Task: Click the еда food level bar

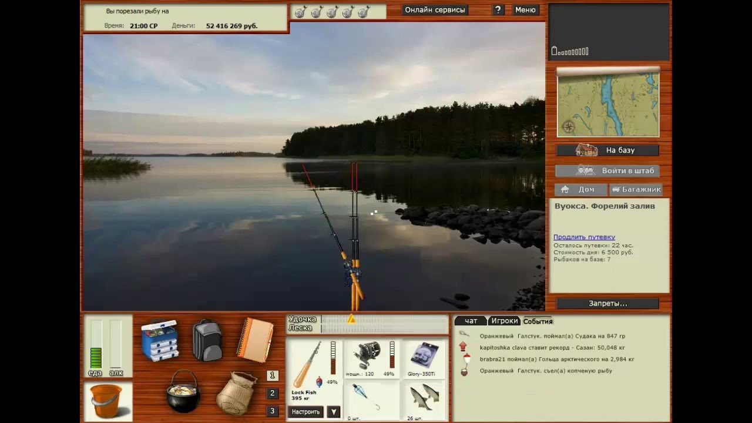Action: click(x=96, y=344)
